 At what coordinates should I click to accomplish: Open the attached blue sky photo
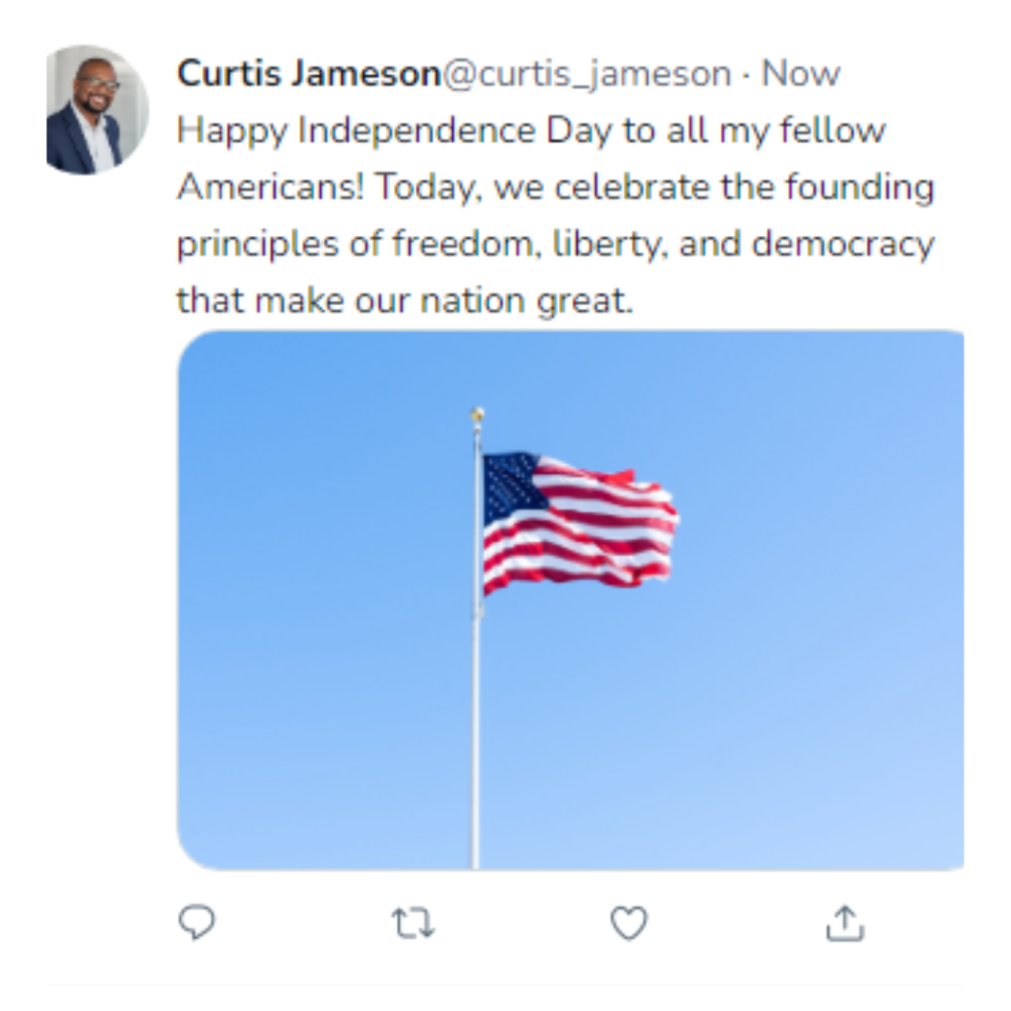[571, 599]
